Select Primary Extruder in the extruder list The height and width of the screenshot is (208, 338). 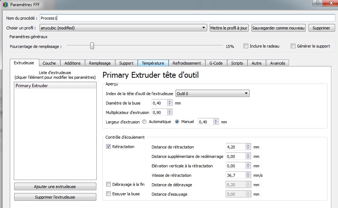(55, 85)
